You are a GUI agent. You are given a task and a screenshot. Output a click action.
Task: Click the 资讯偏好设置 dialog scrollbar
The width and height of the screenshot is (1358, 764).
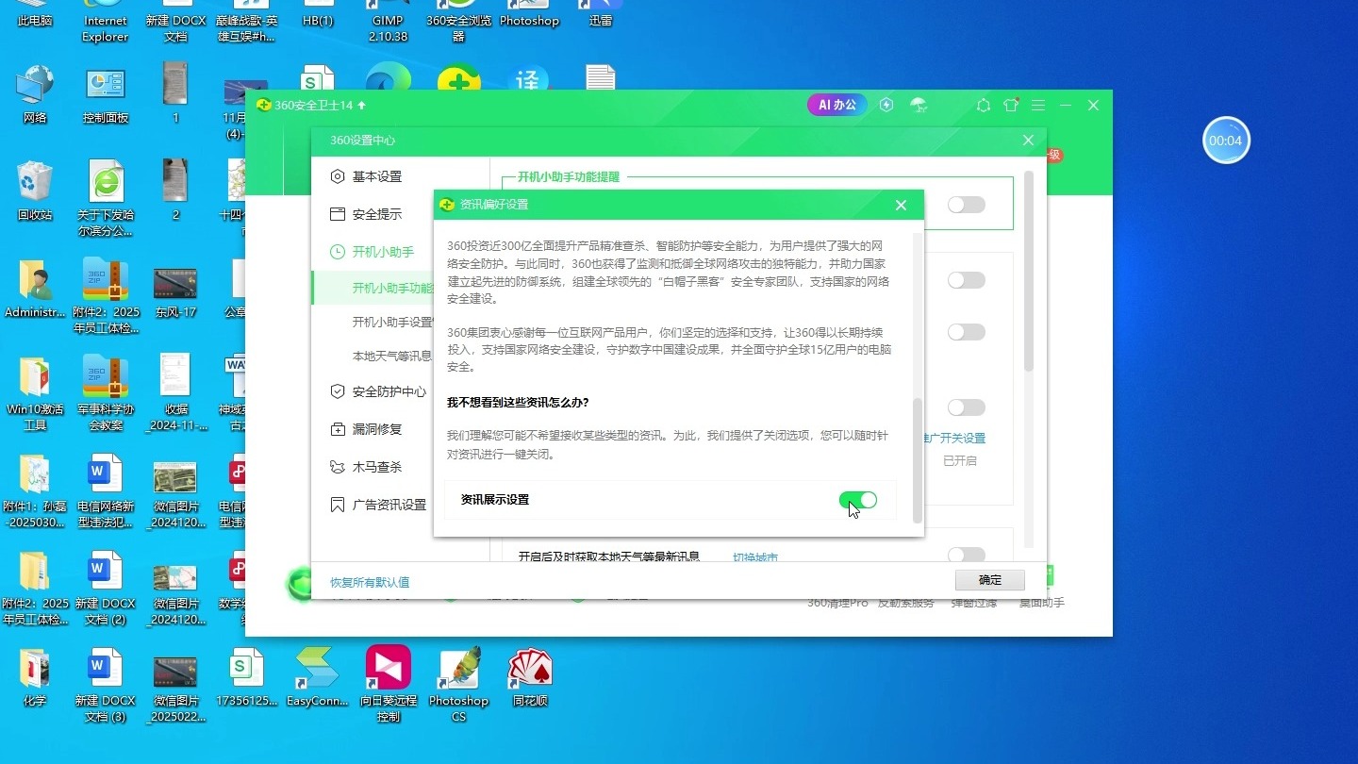pyautogui.click(x=918, y=460)
